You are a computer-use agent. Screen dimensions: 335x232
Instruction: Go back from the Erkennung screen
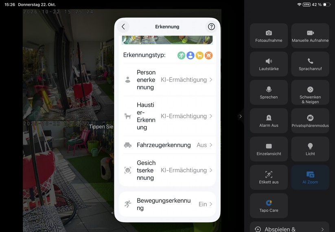pos(123,27)
